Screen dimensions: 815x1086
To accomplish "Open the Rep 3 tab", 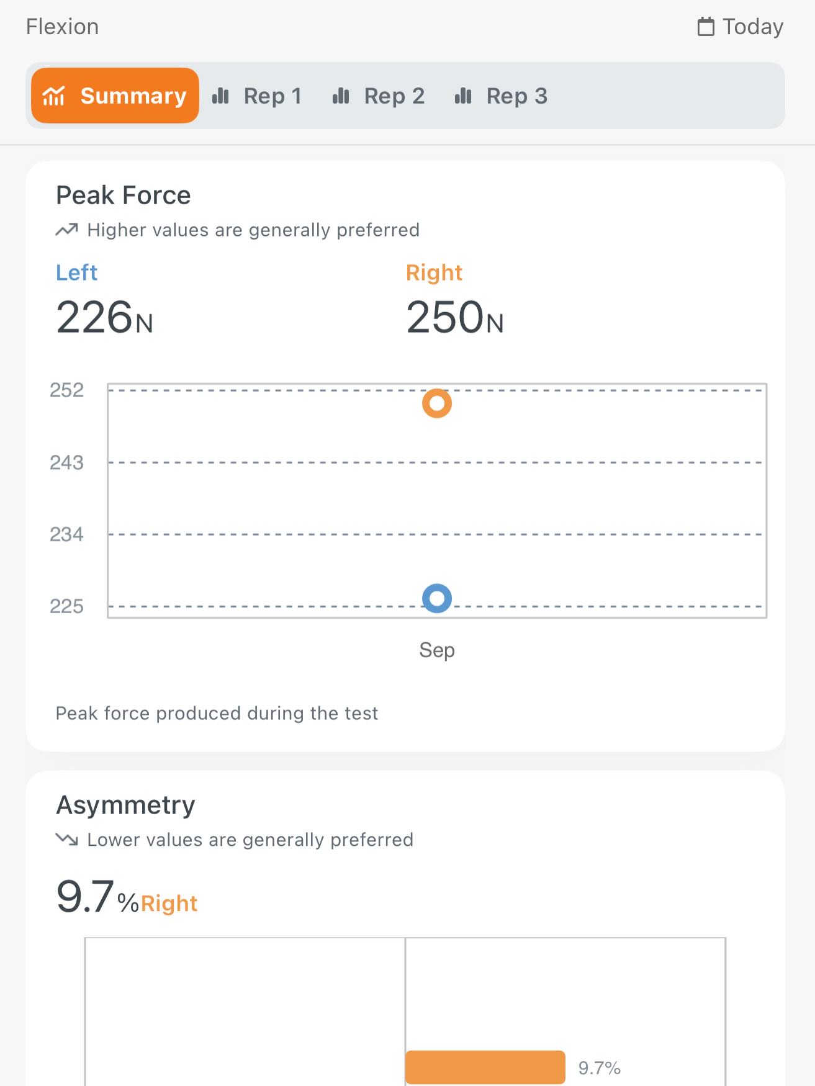I will coord(501,96).
